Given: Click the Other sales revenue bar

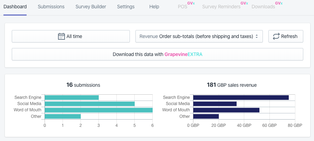Looking at the screenshot, I should point(206,116).
